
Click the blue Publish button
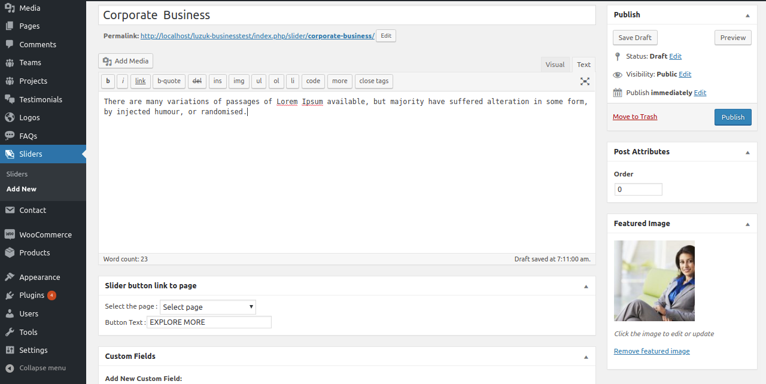pyautogui.click(x=732, y=117)
